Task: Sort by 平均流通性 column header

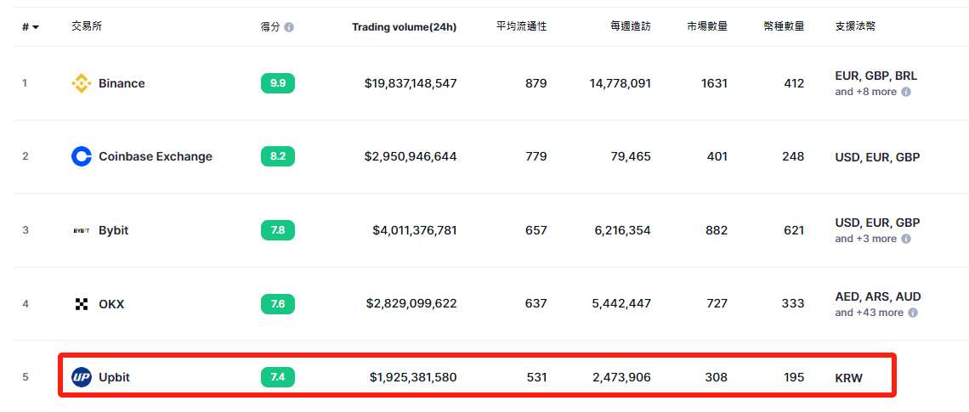Action: 522,26
